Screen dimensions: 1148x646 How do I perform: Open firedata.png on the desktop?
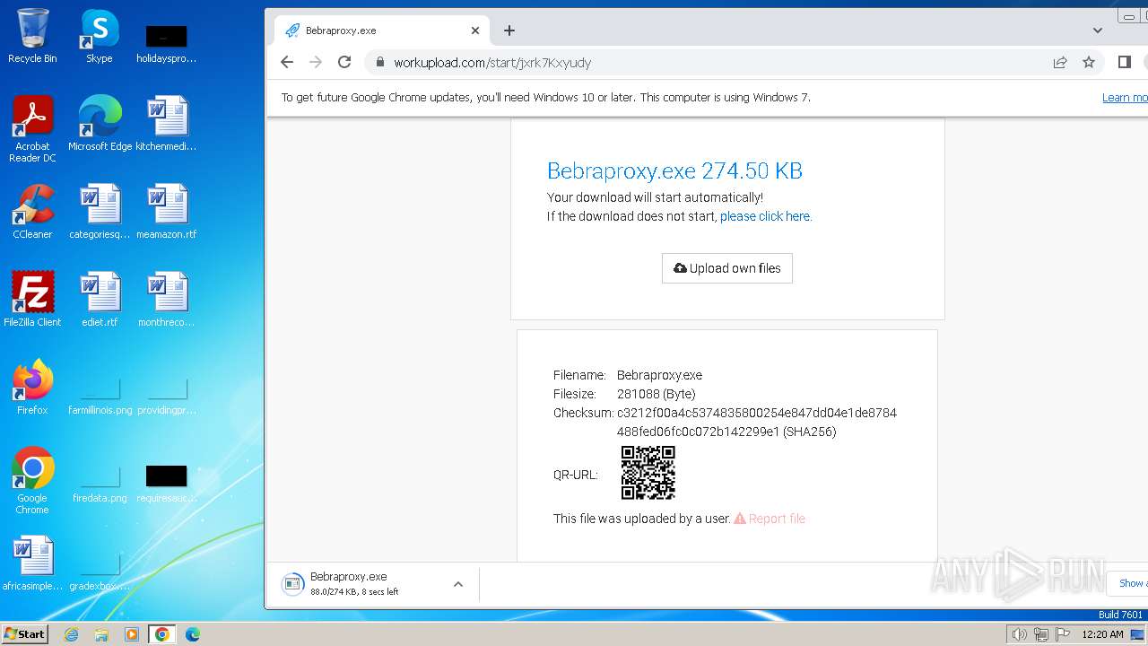pos(100,482)
